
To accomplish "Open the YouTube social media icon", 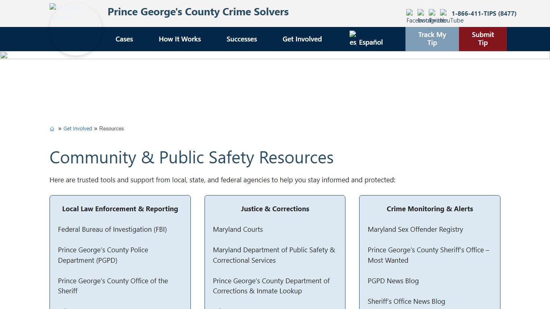I will pyautogui.click(x=444, y=13).
